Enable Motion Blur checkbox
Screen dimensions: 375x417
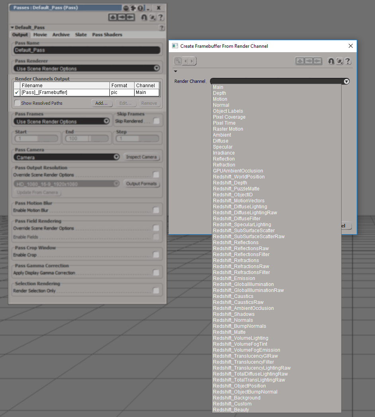[x=156, y=210]
